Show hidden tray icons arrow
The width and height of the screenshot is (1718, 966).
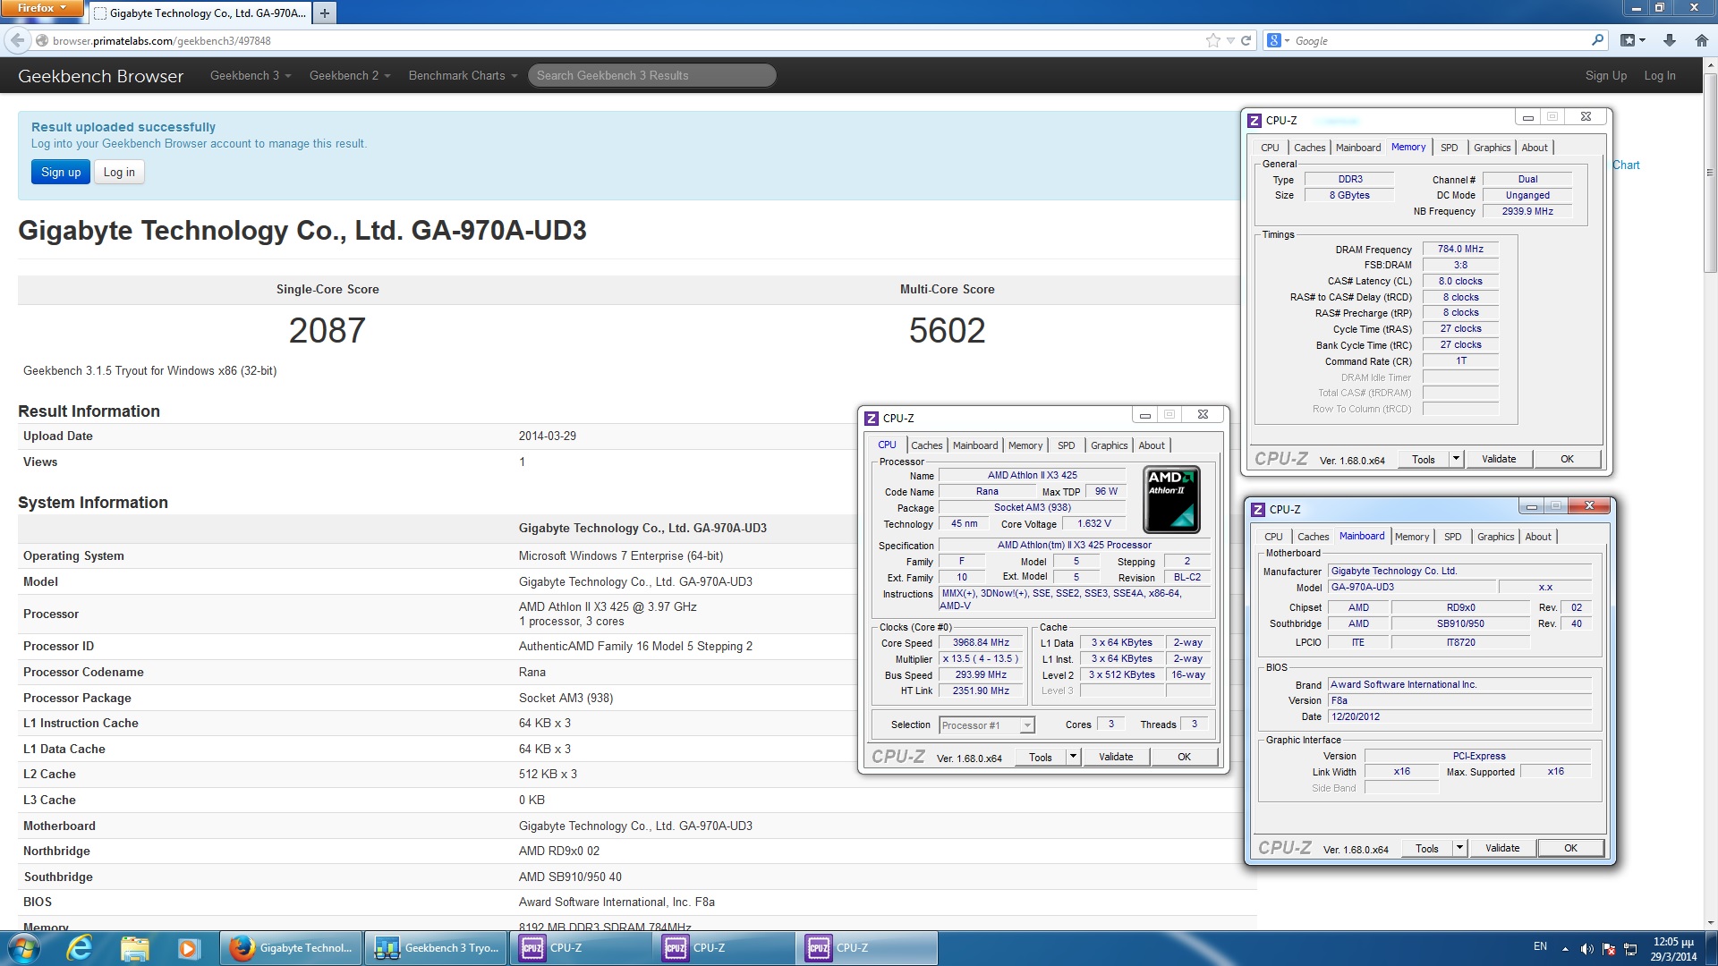point(1565,949)
